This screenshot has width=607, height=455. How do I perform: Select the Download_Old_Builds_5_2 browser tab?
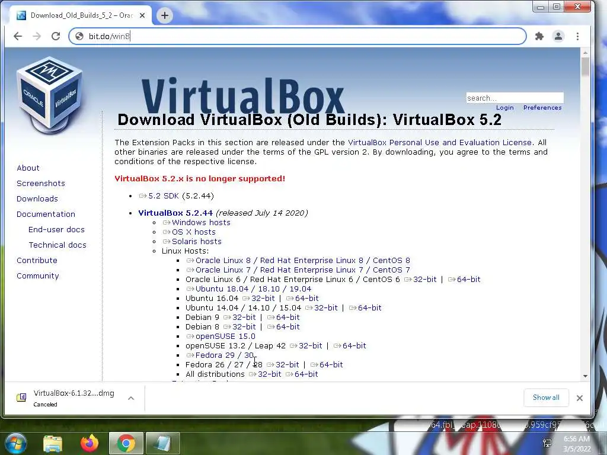pos(81,15)
